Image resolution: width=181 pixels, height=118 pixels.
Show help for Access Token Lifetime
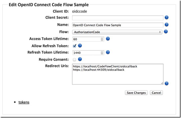pos(108,38)
